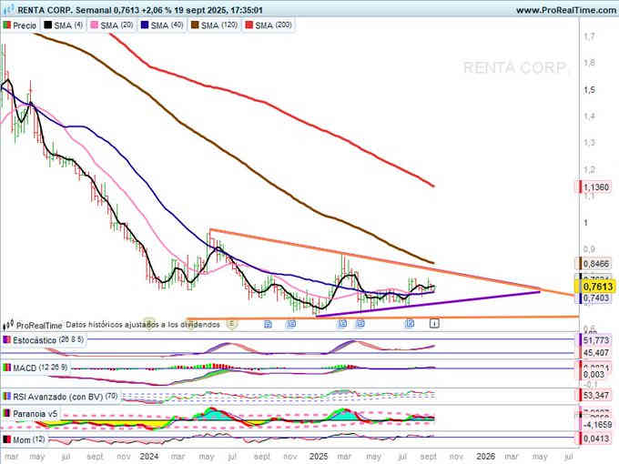Image resolution: width=619 pixels, height=464 pixels.
Task: Select the Precio legend entry
Action: coord(20,25)
